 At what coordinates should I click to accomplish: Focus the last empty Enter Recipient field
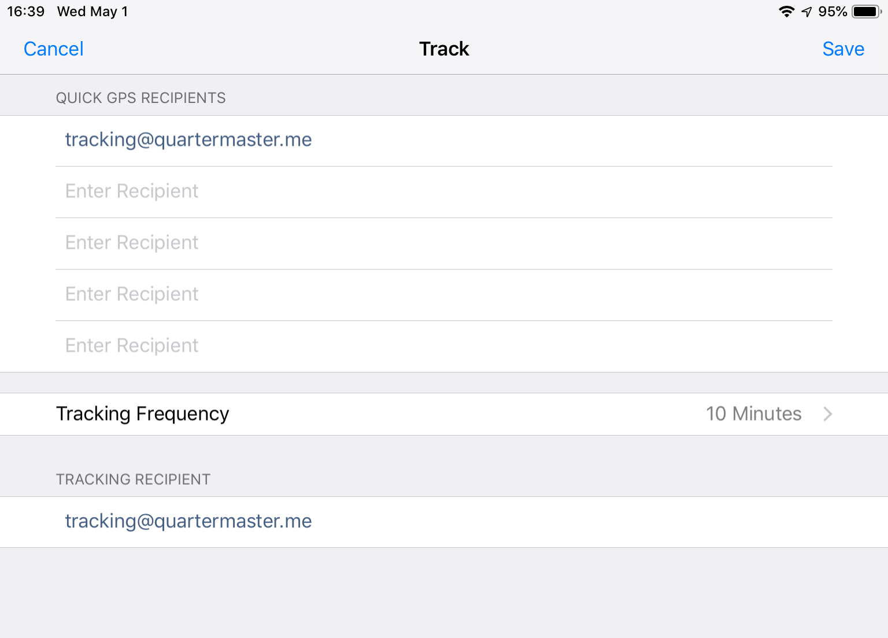point(444,346)
